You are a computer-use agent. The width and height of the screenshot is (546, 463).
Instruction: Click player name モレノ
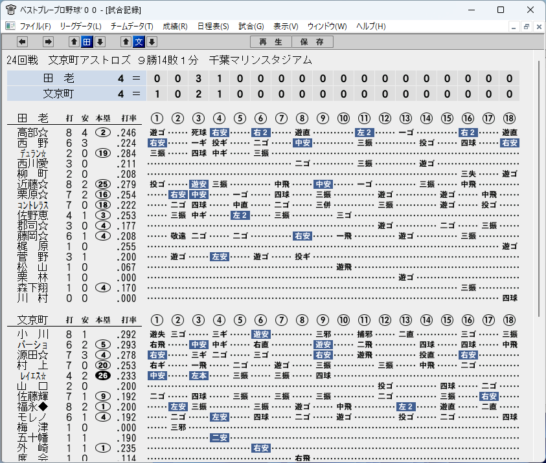33,417
